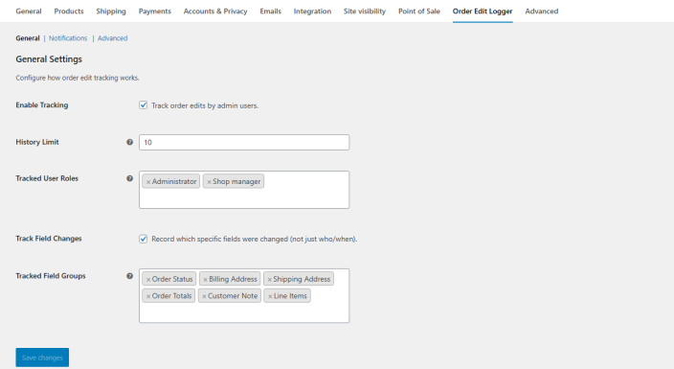
Task: Click the Order Status tag label
Action: (x=172, y=279)
